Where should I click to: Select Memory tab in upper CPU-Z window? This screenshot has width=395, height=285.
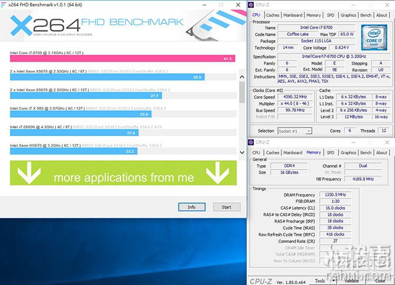coord(314,15)
